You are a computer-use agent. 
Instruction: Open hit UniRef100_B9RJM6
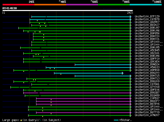click(147, 31)
